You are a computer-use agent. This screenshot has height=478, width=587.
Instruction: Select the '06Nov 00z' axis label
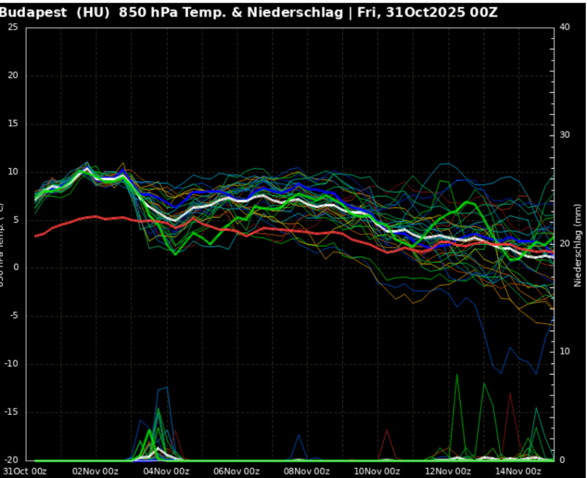click(236, 471)
